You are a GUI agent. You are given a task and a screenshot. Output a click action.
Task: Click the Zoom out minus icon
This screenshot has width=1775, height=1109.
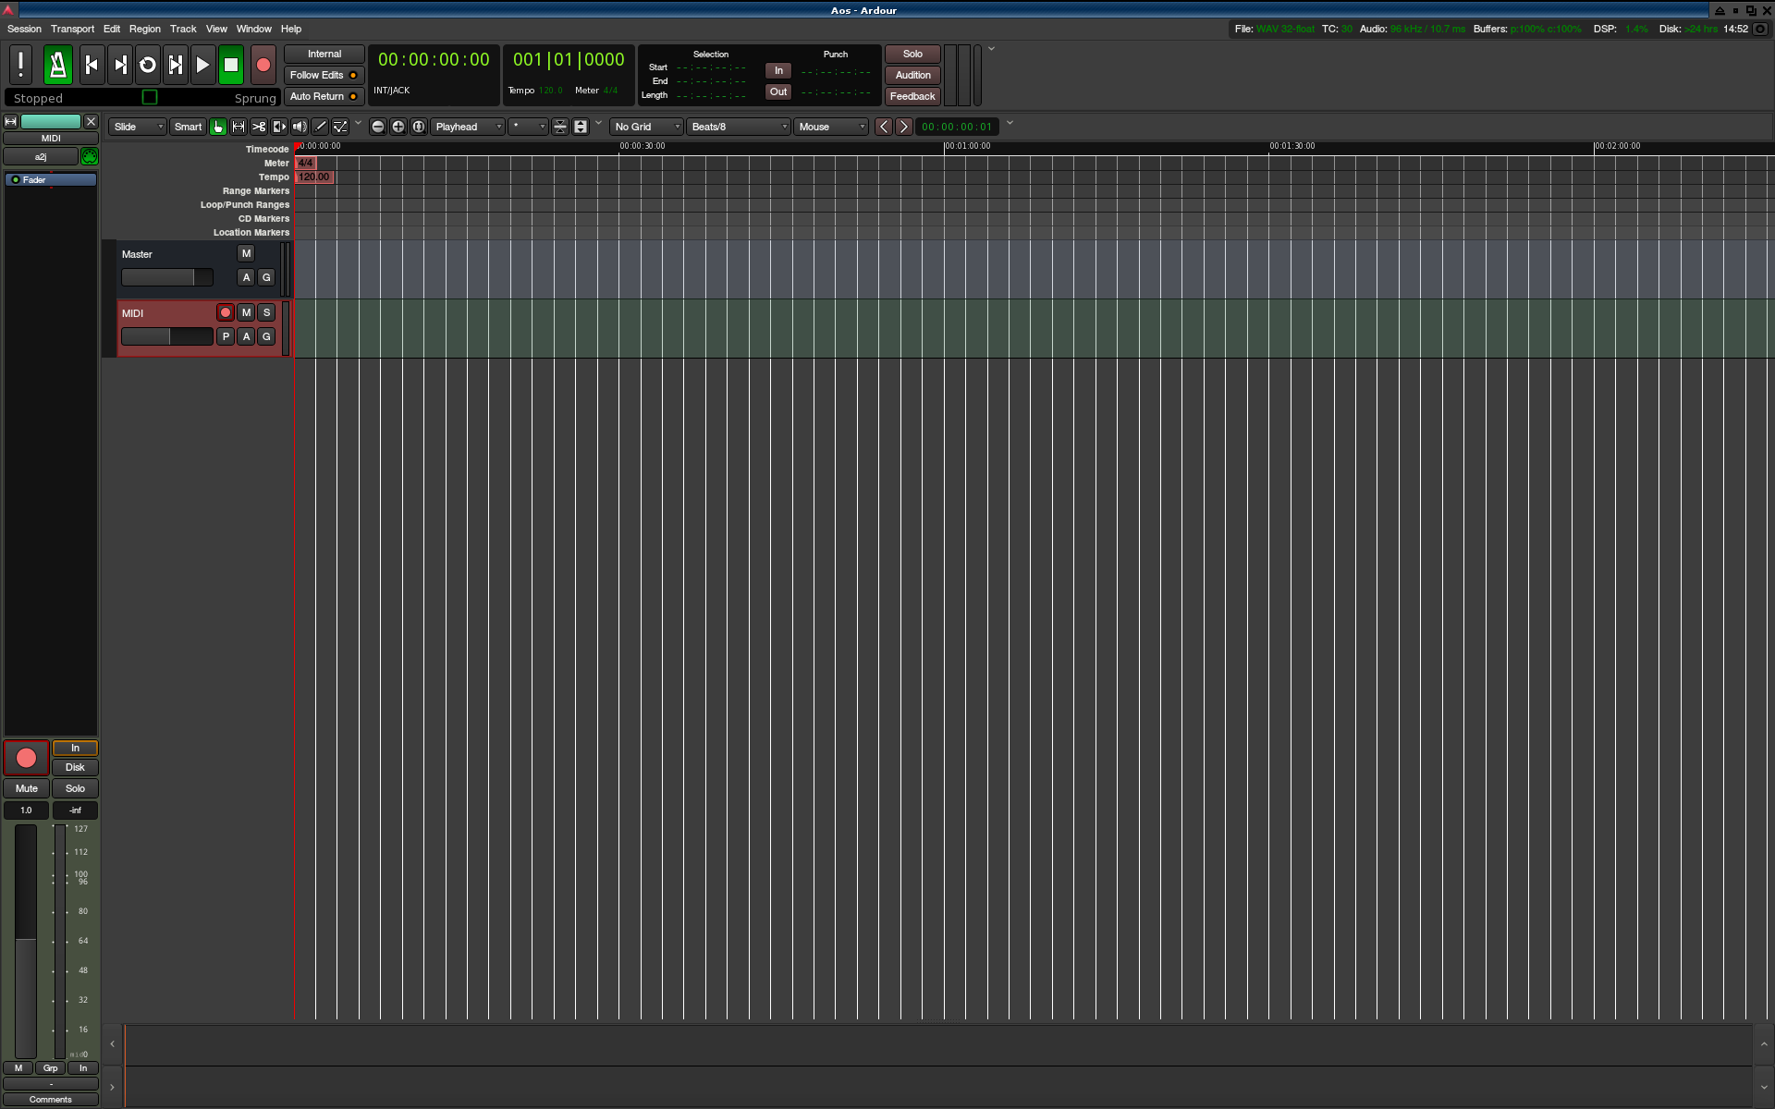378,127
